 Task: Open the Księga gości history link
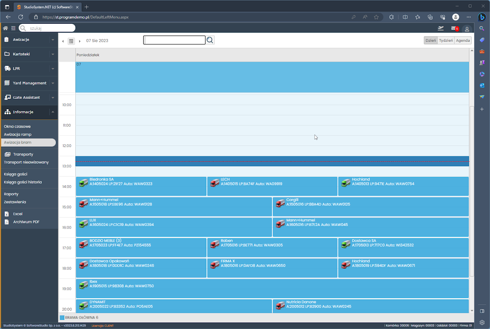click(x=23, y=182)
